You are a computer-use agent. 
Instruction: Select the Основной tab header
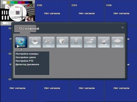click(29, 29)
